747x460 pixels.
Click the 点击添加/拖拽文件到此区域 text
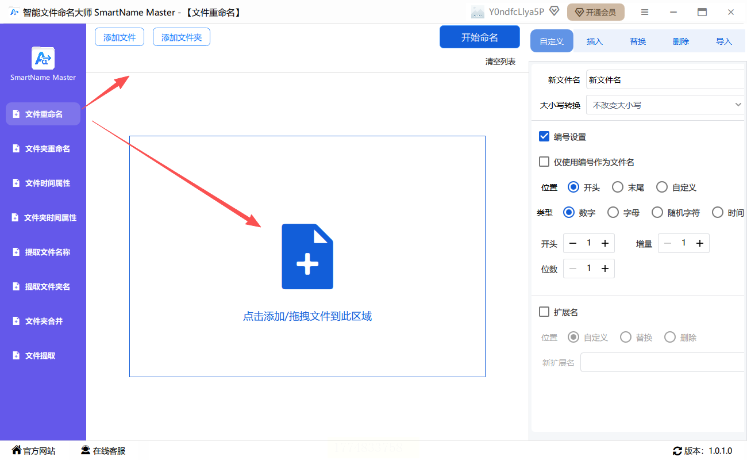click(307, 316)
